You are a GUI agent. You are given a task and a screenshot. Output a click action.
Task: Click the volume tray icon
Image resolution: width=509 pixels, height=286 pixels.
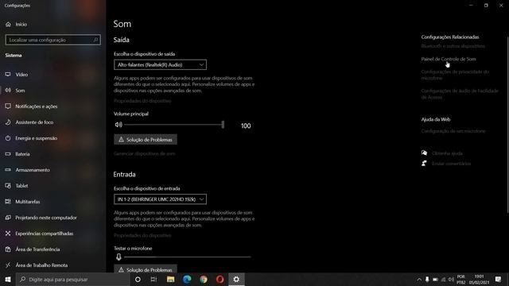point(451,280)
